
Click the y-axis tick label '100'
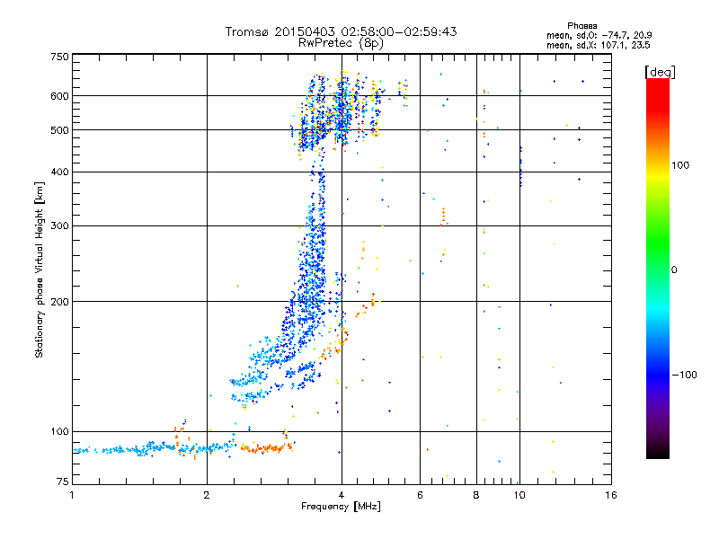click(59, 432)
